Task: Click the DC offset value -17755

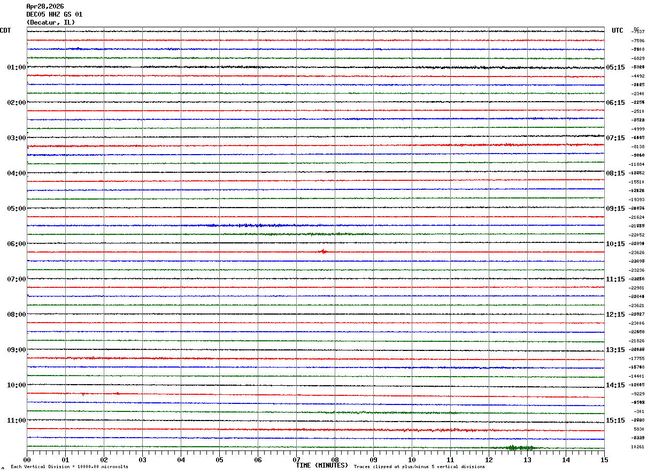Action: point(637,358)
